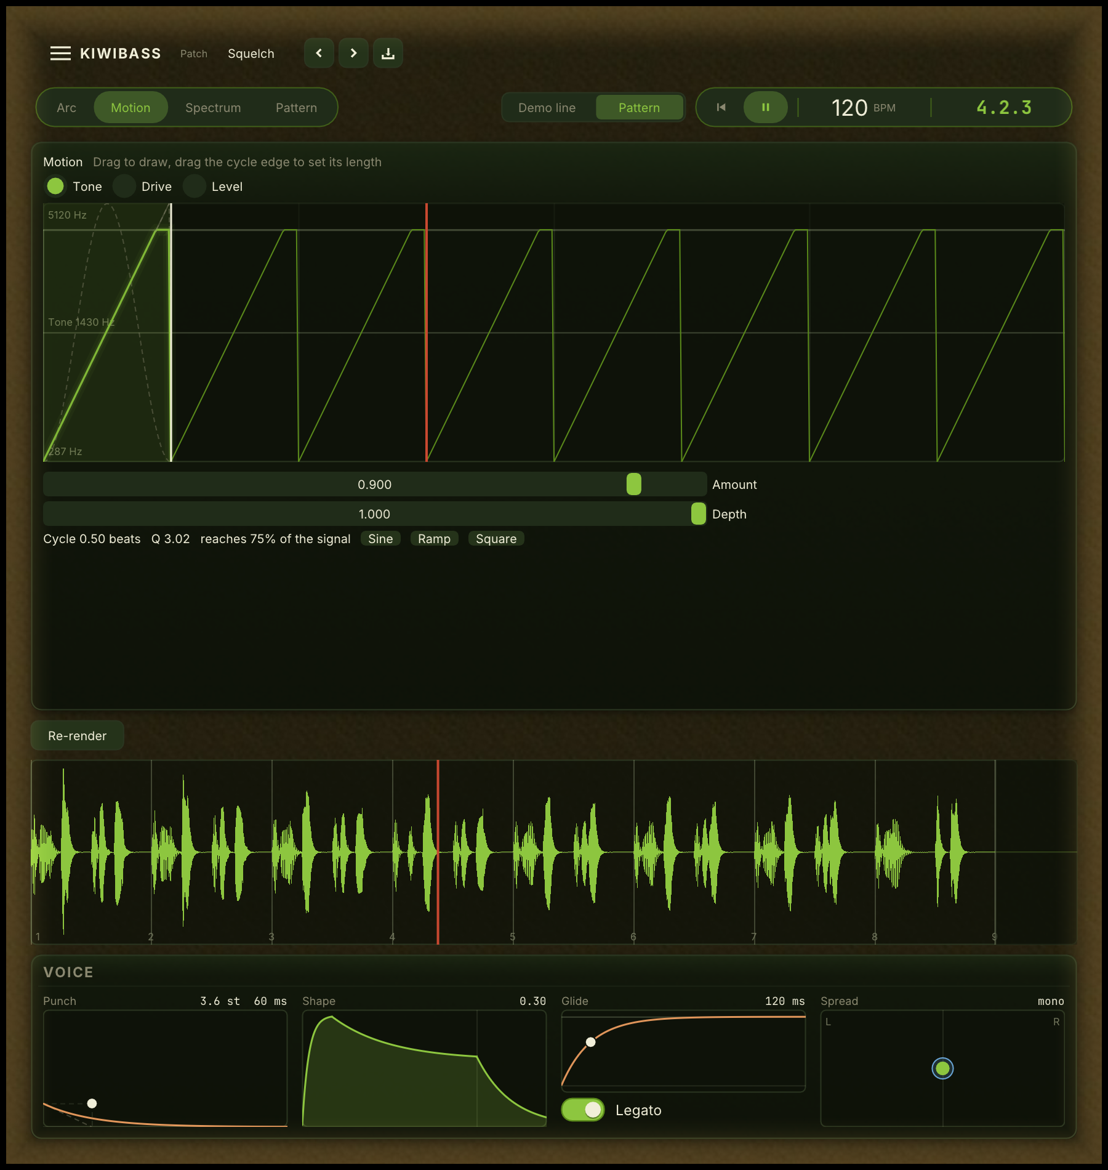Click the Amount slider handle

point(633,484)
